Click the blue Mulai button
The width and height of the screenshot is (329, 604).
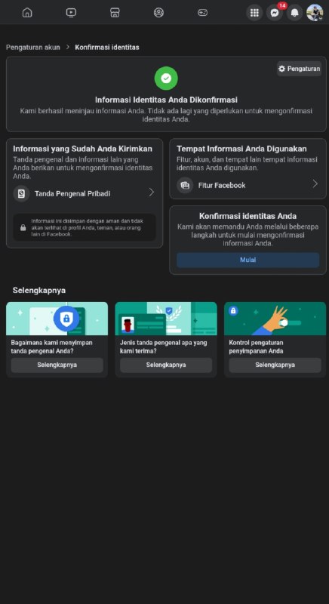coord(248,260)
